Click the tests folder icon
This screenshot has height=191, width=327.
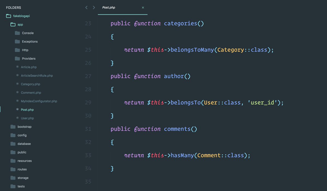[13, 186]
